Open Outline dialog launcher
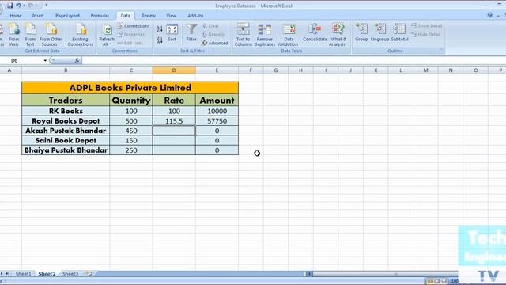Viewport: 506px width, 285px height. coord(442,51)
